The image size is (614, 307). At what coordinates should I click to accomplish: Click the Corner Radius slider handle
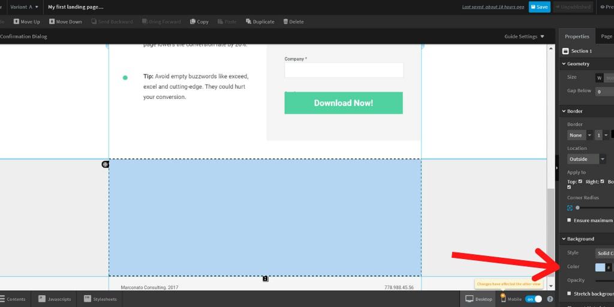[577, 208]
